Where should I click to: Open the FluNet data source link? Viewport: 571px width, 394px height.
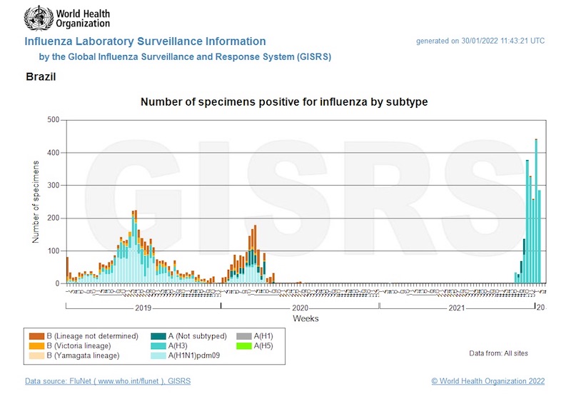coord(108,381)
